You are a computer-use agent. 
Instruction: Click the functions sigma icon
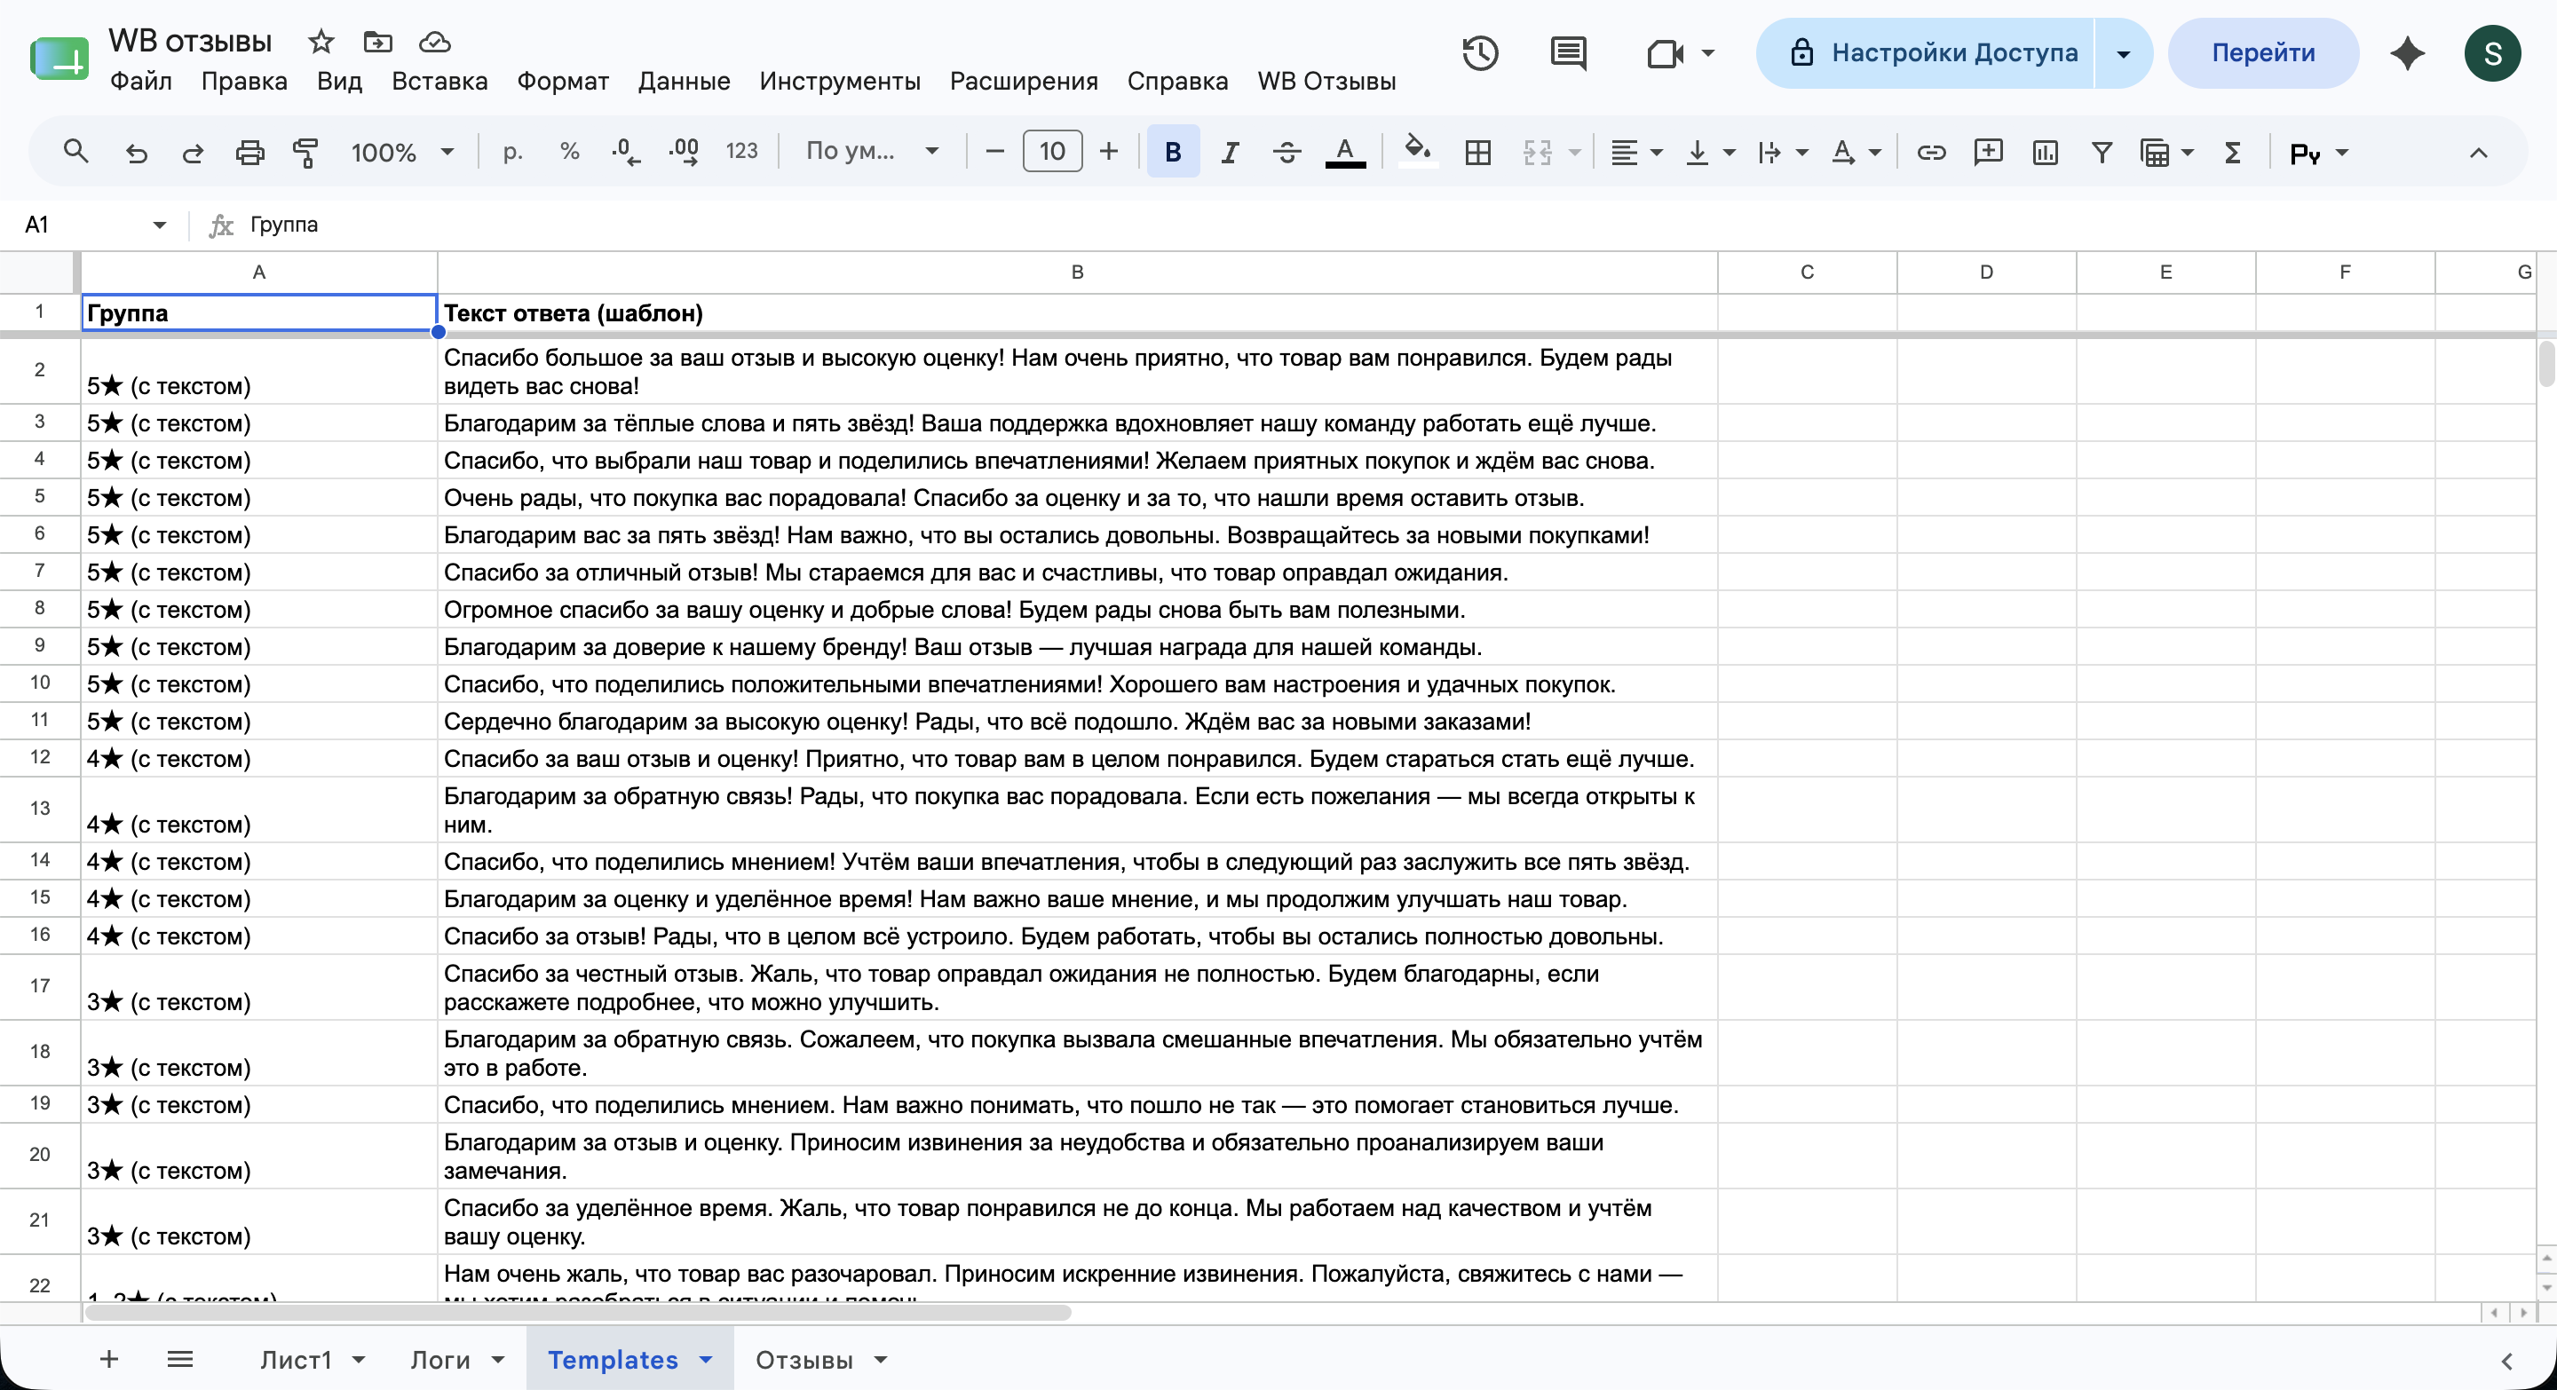[2232, 152]
